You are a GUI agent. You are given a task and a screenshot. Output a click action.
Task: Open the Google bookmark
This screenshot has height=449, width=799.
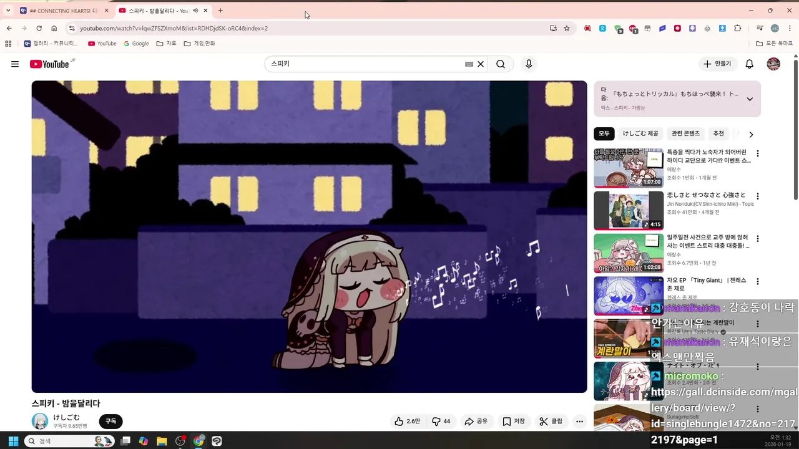coord(136,44)
